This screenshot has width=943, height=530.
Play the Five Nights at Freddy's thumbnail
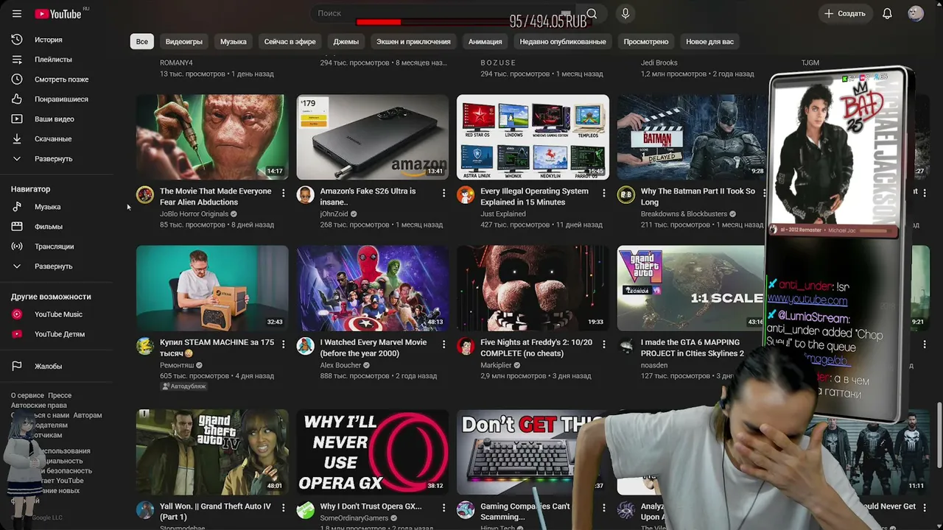pos(533,289)
